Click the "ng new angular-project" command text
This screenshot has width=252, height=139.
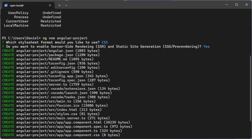(x=65, y=38)
